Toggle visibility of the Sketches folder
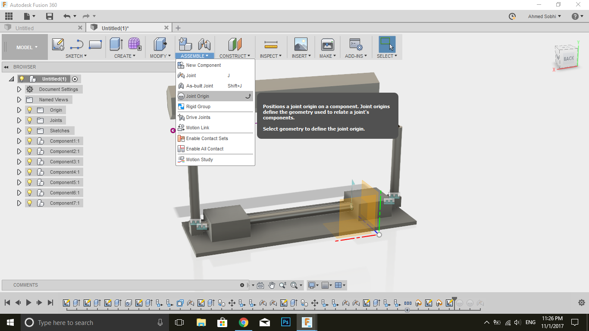The height and width of the screenshot is (331, 589). coord(30,131)
